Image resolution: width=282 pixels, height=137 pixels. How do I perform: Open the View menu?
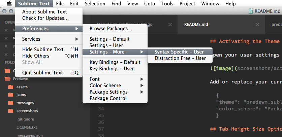pos(133,4)
